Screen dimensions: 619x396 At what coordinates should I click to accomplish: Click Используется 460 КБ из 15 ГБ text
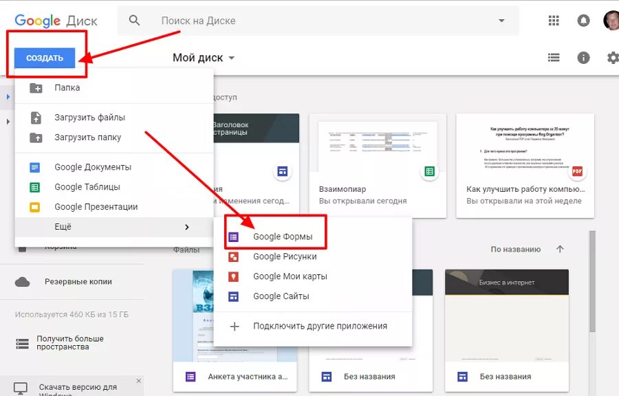pos(72,314)
